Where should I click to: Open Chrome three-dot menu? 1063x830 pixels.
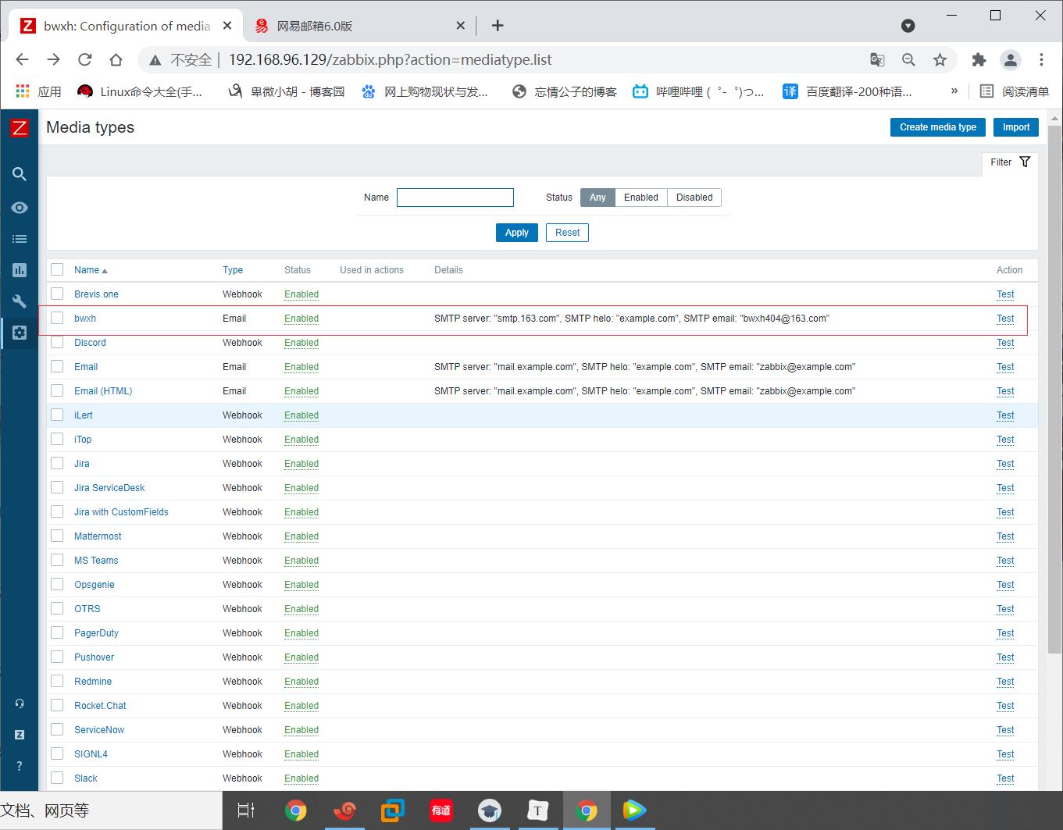pyautogui.click(x=1041, y=59)
